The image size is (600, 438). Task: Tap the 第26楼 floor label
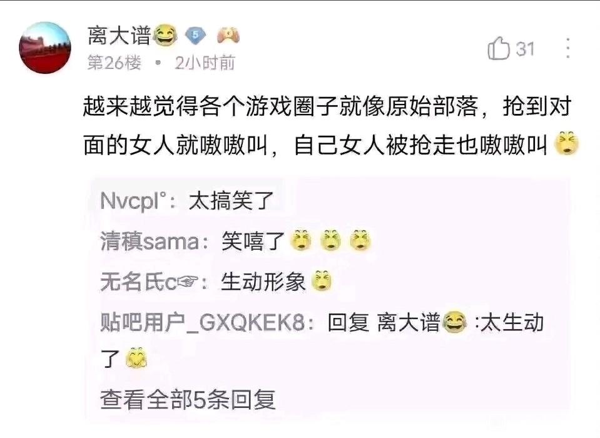[114, 63]
